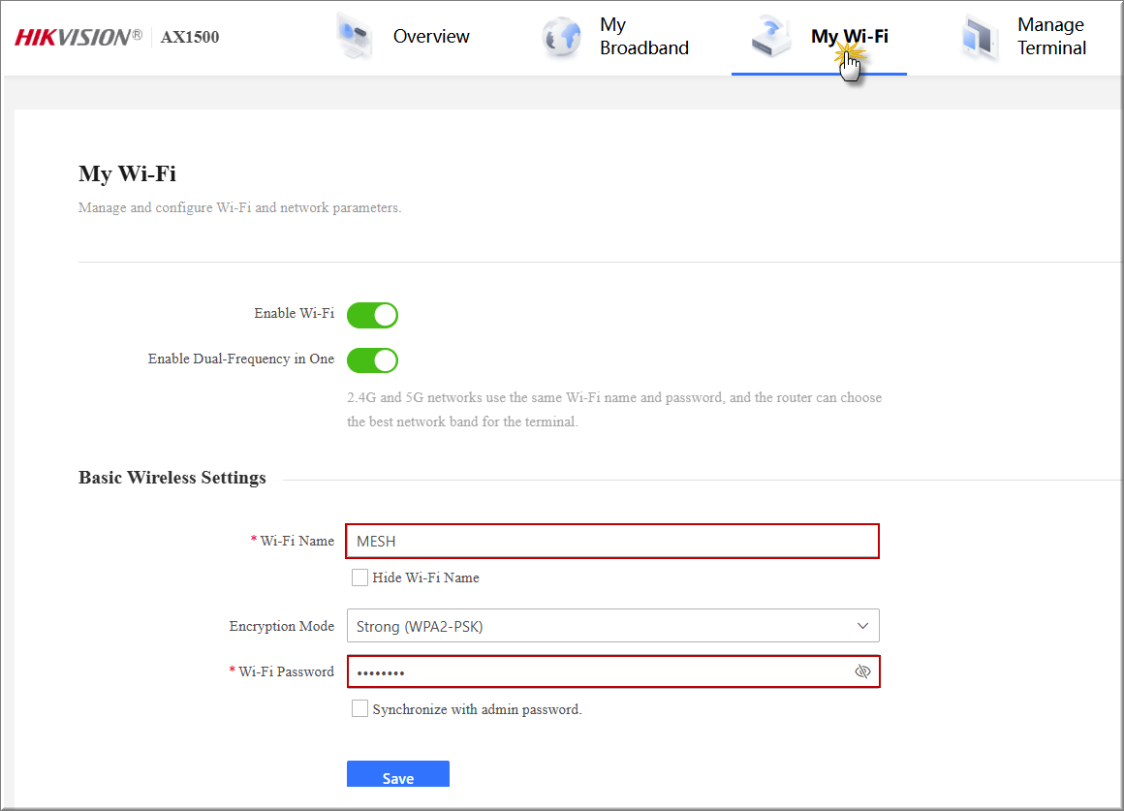Image resolution: width=1124 pixels, height=811 pixels.
Task: Click the Encryption Mode chevron arrow
Action: [x=862, y=626]
